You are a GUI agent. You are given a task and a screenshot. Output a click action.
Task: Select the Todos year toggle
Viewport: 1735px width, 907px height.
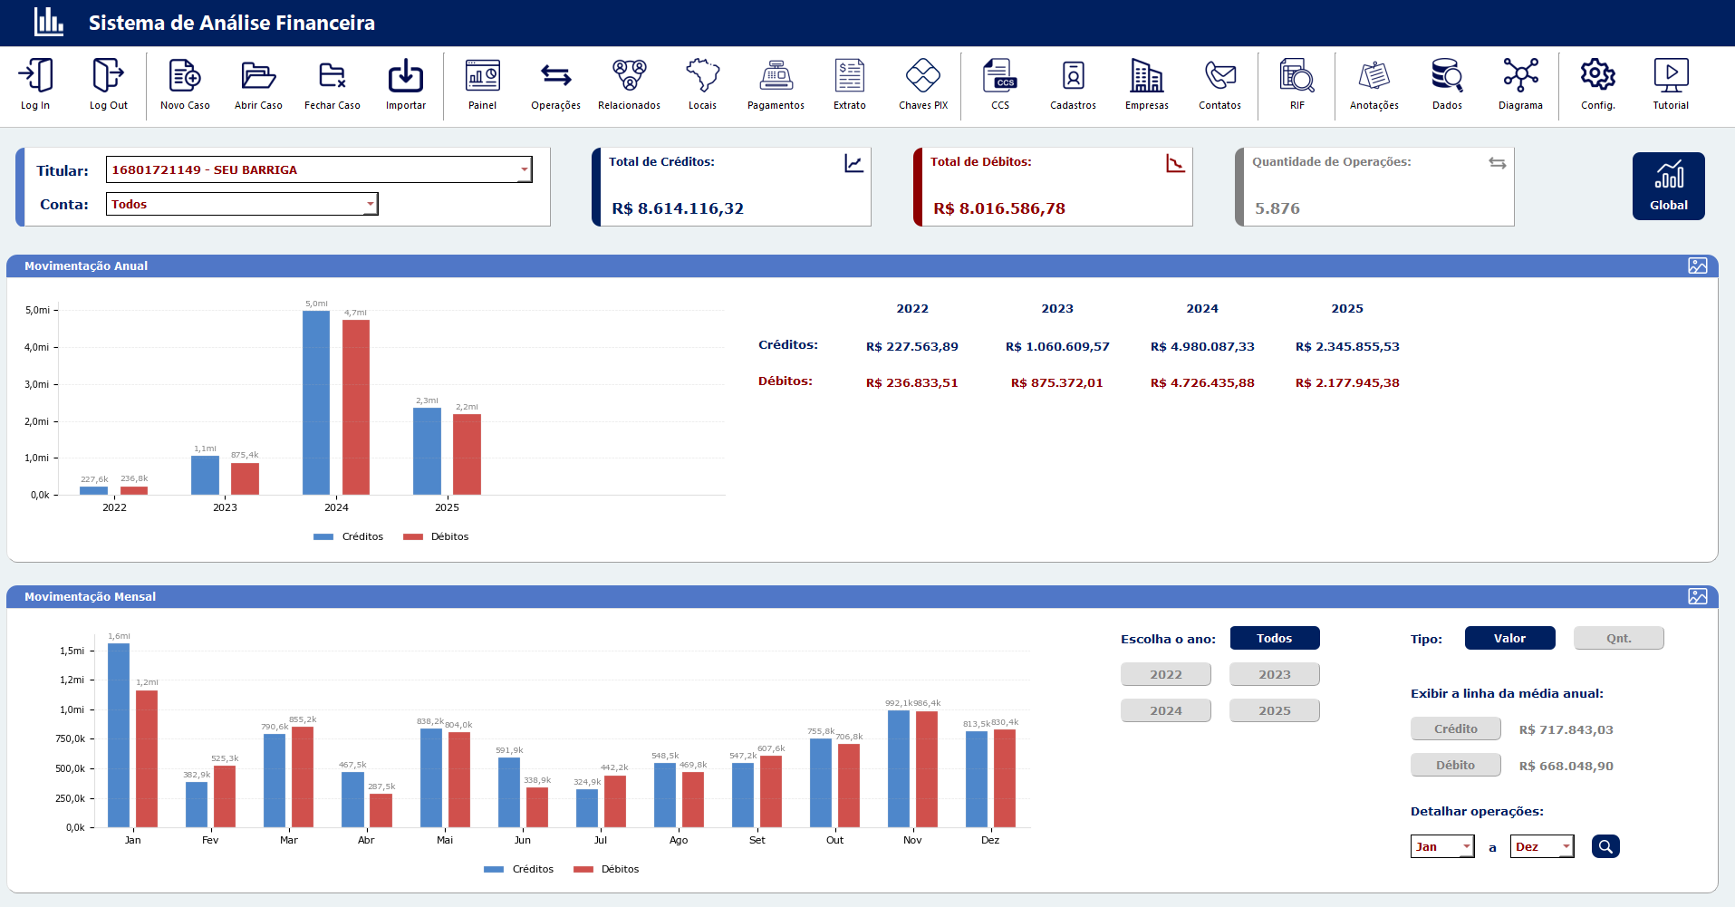(1275, 638)
